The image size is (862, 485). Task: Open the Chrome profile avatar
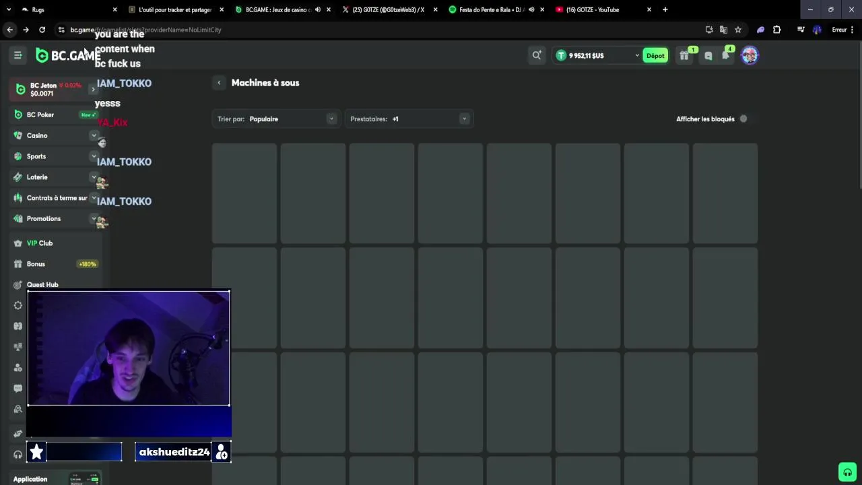[817, 30]
